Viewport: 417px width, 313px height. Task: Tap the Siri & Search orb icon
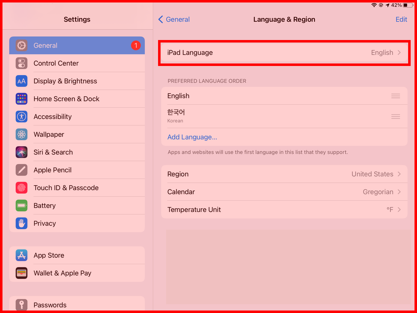click(22, 152)
